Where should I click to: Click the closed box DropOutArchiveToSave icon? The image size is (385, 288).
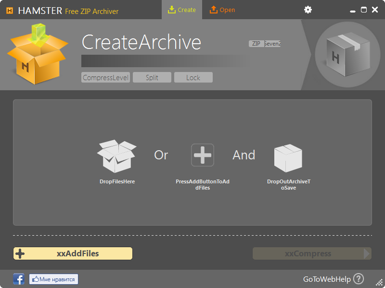[288, 158]
